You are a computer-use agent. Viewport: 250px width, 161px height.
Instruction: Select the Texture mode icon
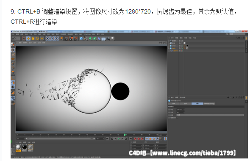pyautogui.click(x=13, y=55)
